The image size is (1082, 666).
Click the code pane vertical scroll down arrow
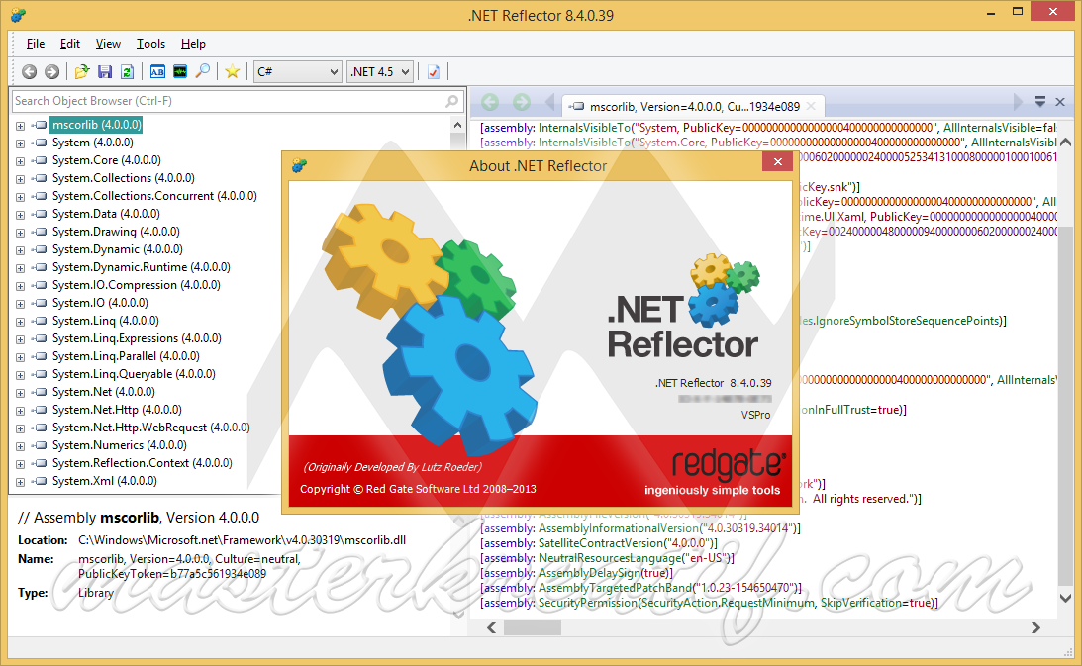pyautogui.click(x=1065, y=598)
